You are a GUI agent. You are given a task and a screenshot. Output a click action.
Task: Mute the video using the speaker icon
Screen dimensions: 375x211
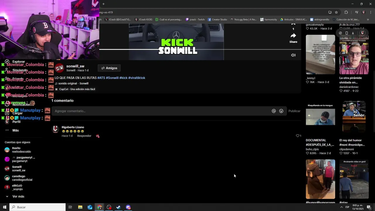[x=293, y=55]
